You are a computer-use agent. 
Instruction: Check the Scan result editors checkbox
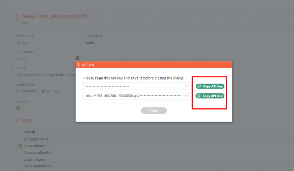pyautogui.click(x=20, y=153)
